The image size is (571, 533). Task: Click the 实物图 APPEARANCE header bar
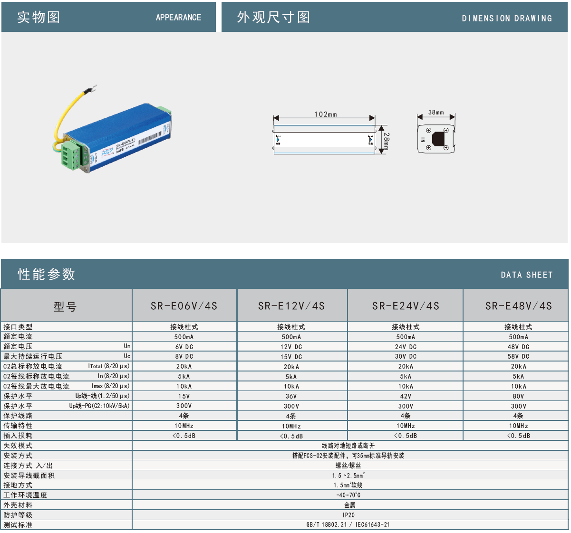click(x=107, y=17)
